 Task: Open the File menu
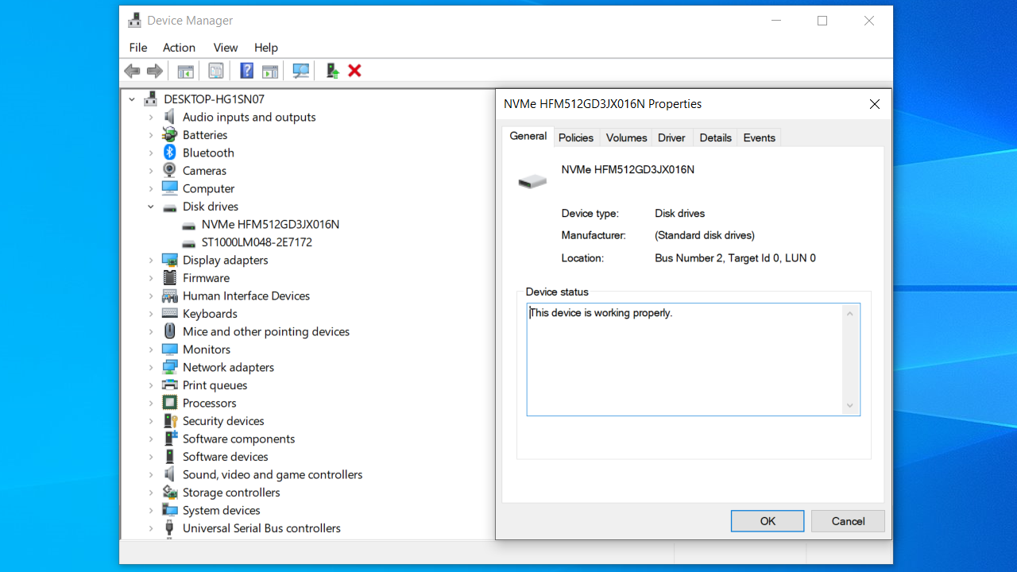click(x=138, y=48)
